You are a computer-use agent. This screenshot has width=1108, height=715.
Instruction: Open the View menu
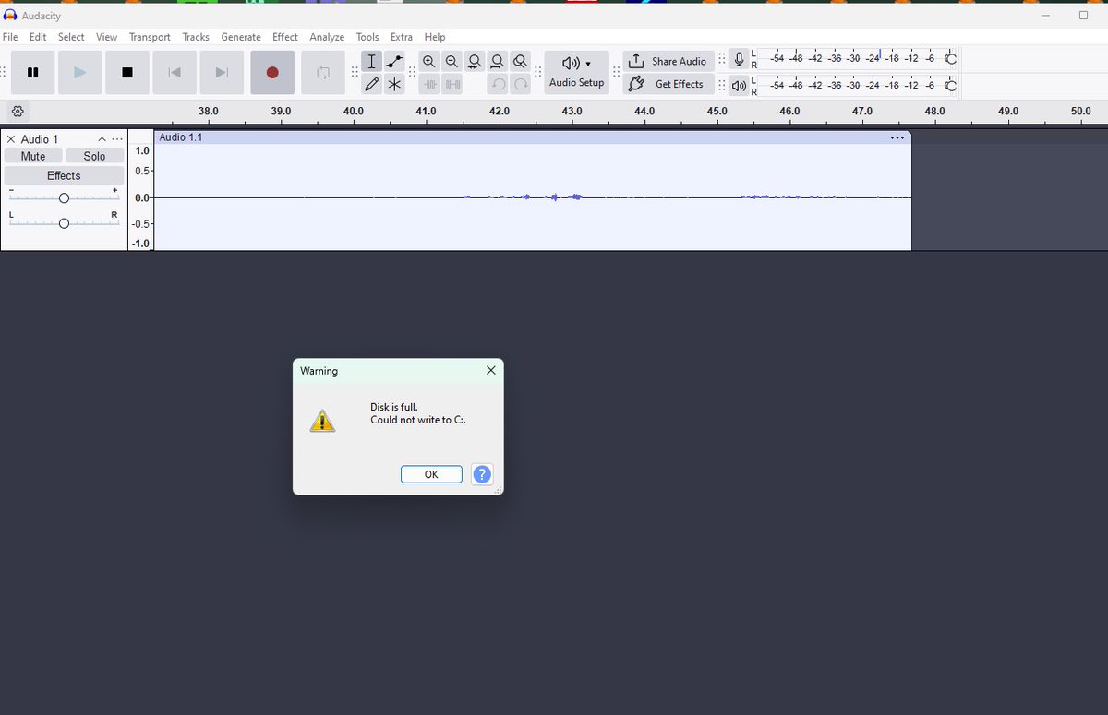107,37
